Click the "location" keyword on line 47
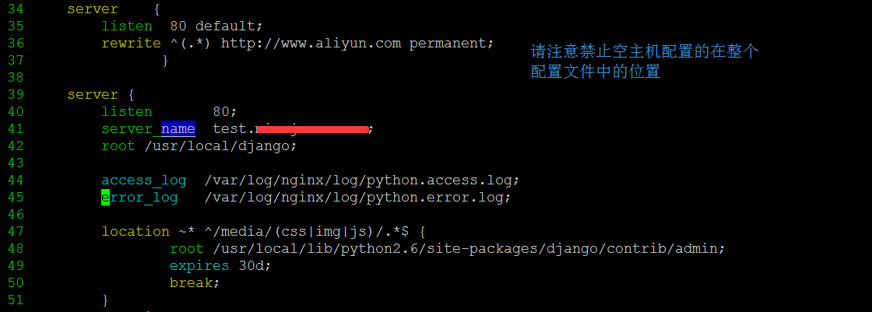The height and width of the screenshot is (312, 872). point(135,231)
